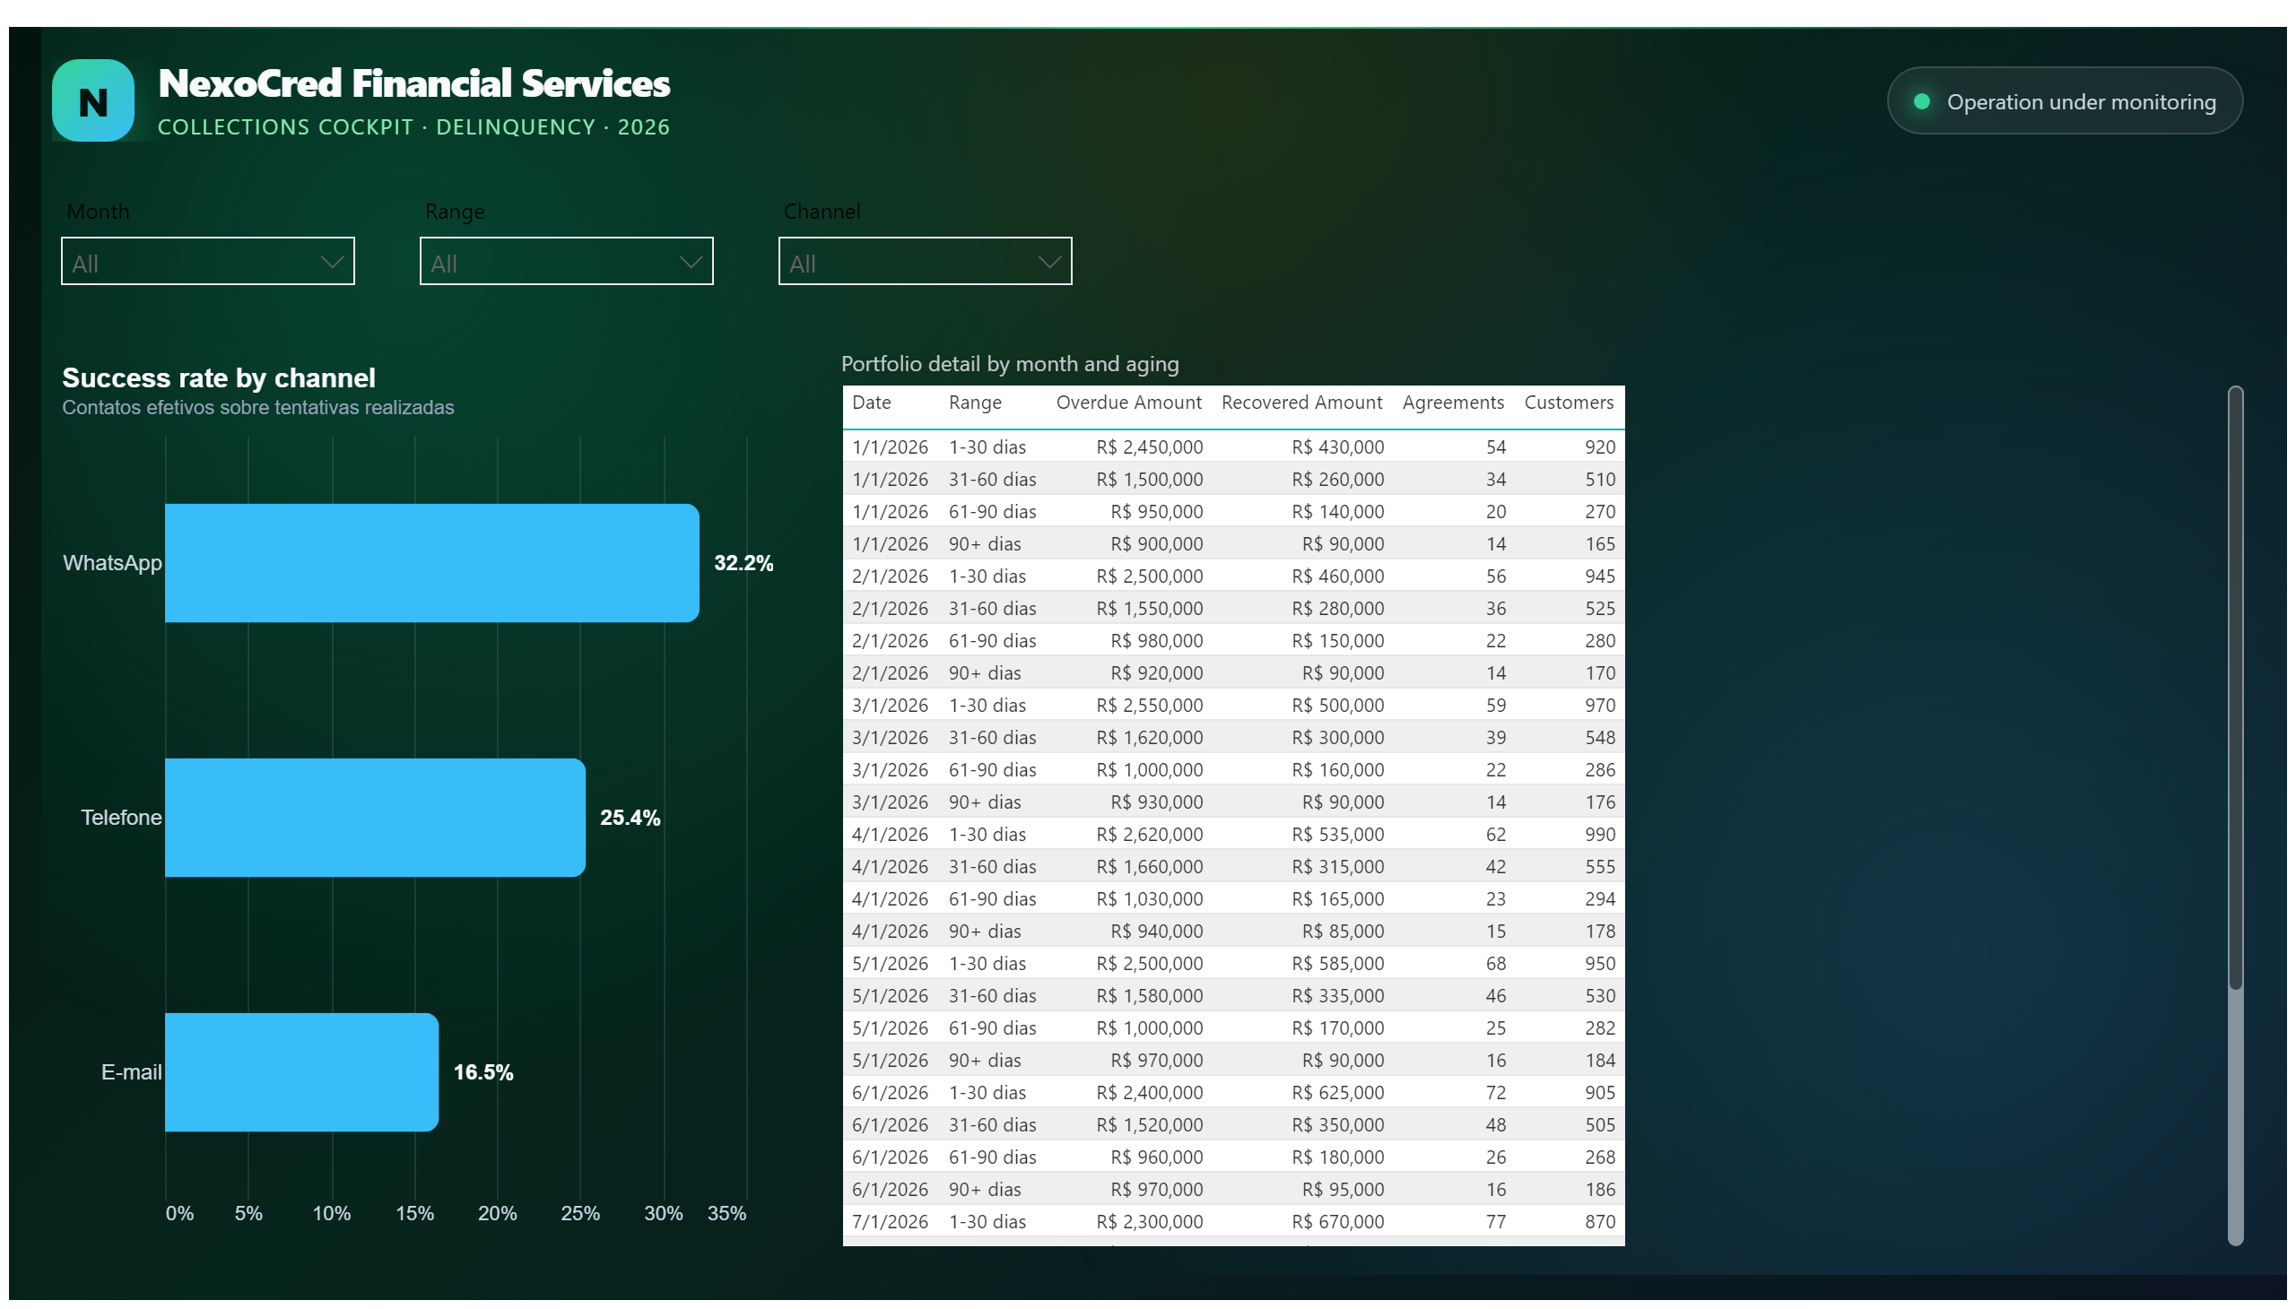Click the Range slicer chevron arrow

click(x=691, y=263)
